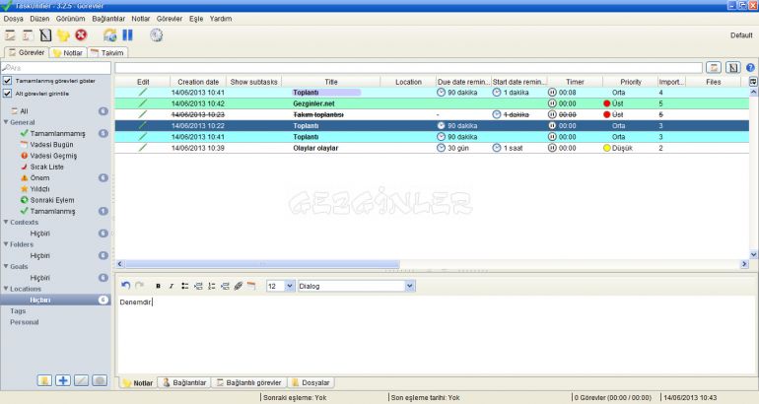Open the font size 12 dropdown
This screenshot has height=404, width=759.
click(x=289, y=286)
